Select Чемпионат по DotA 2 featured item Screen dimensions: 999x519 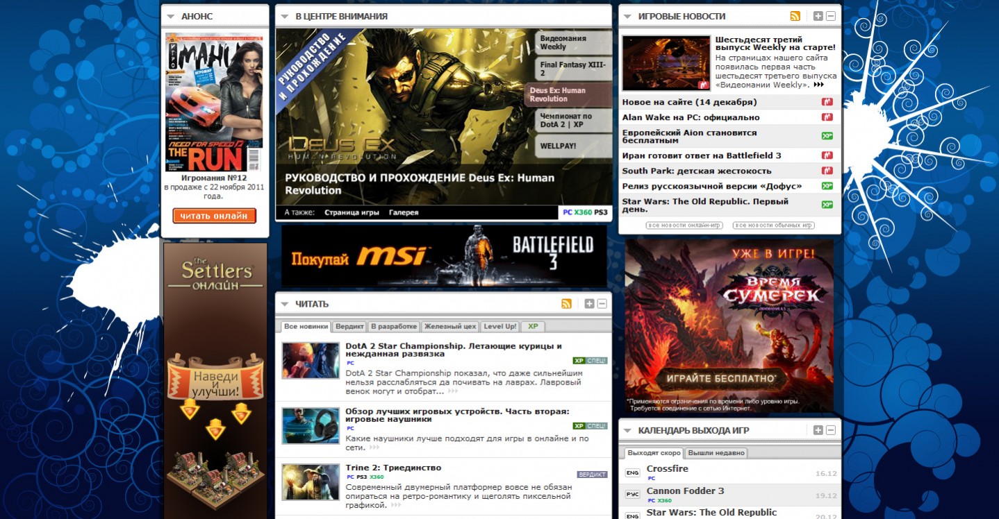point(573,120)
